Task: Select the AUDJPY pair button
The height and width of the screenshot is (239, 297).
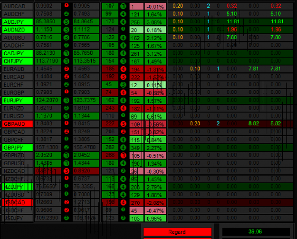Action: click(x=18, y=22)
